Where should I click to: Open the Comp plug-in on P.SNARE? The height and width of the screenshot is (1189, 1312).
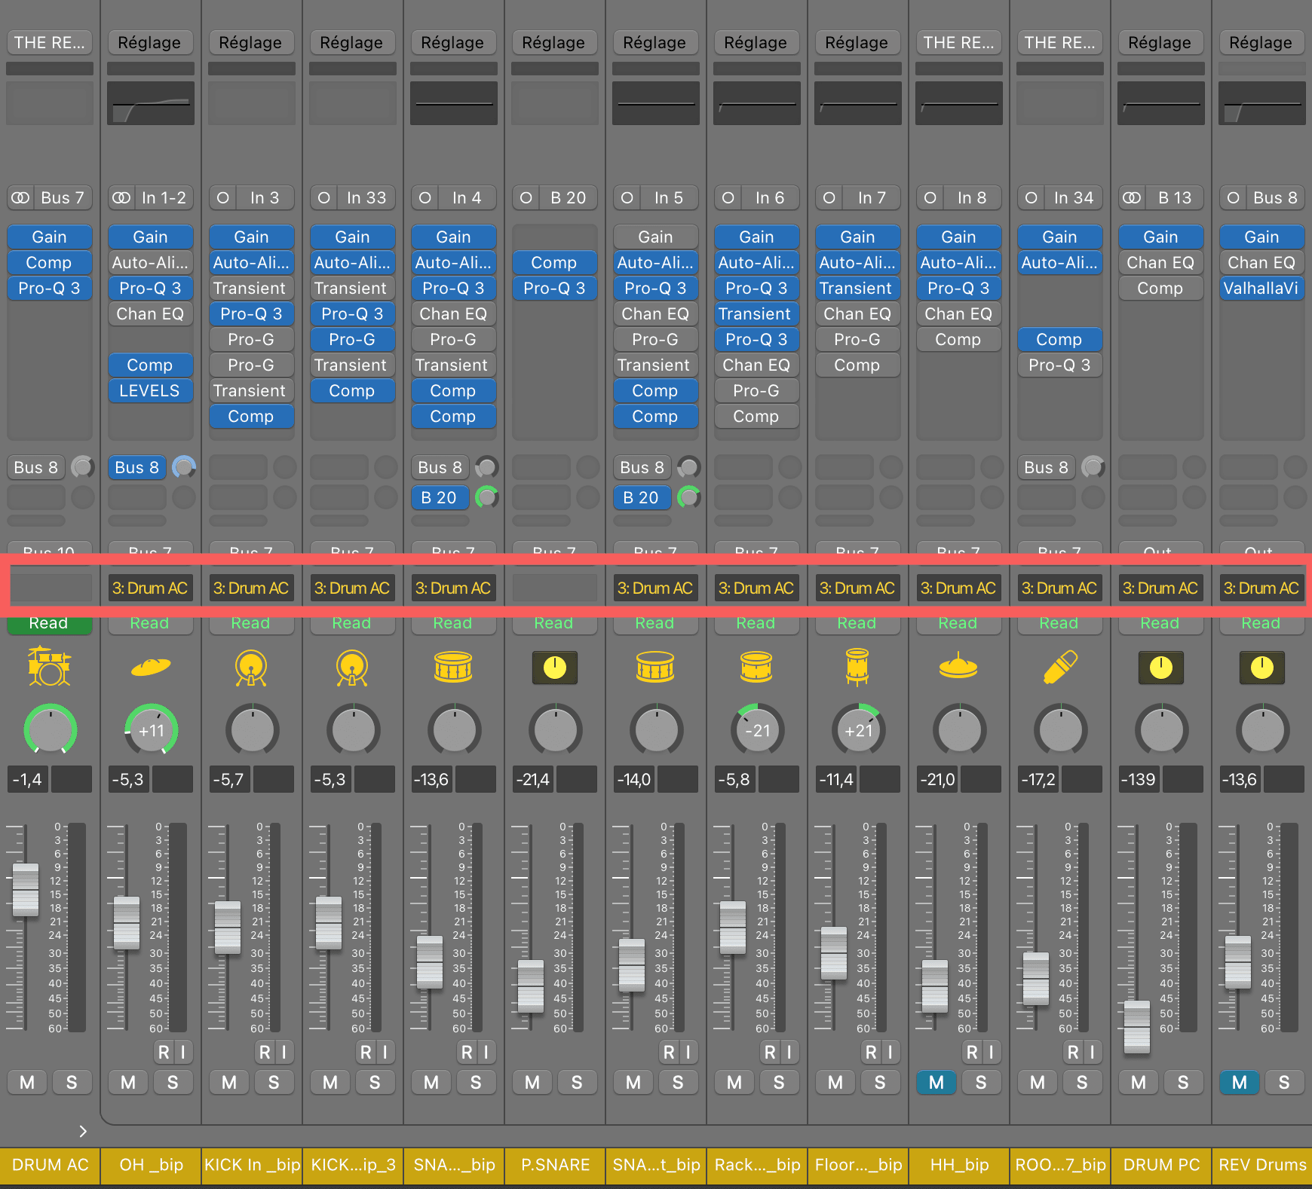pos(555,262)
